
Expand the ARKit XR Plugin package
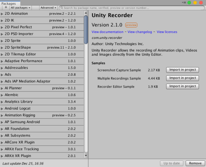[2, 156]
